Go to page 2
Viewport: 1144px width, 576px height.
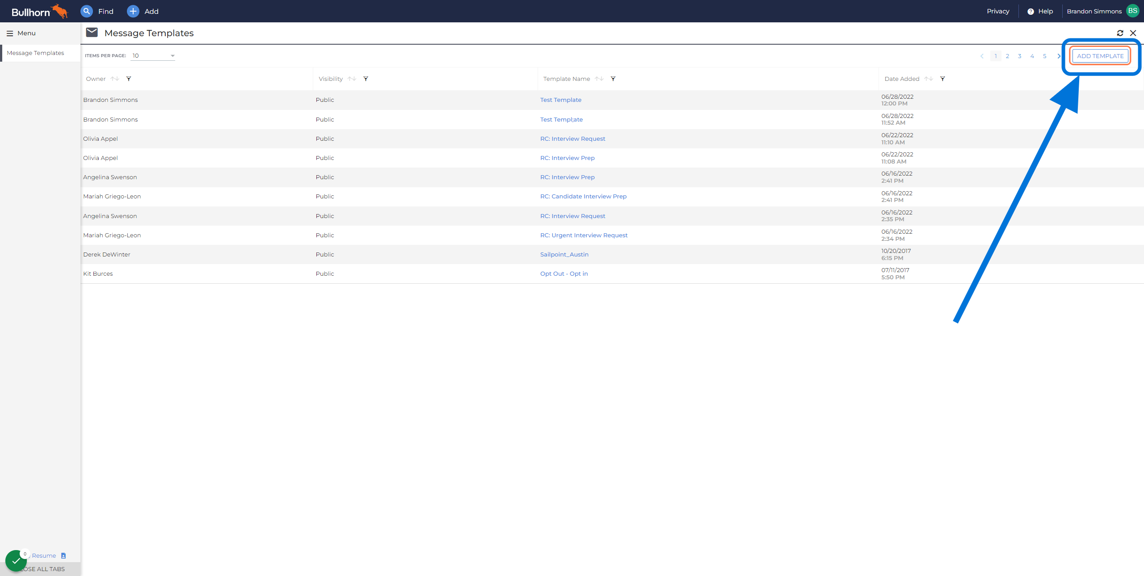click(1007, 56)
